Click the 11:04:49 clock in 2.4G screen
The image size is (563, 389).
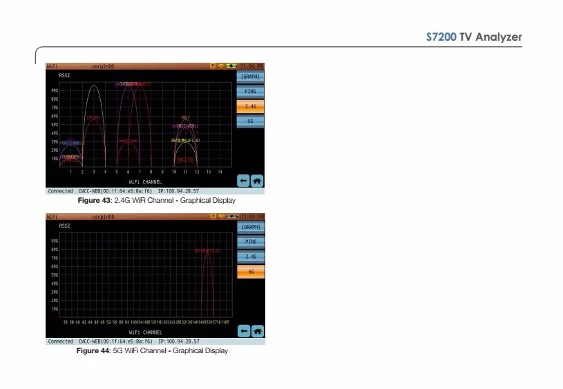coord(251,66)
